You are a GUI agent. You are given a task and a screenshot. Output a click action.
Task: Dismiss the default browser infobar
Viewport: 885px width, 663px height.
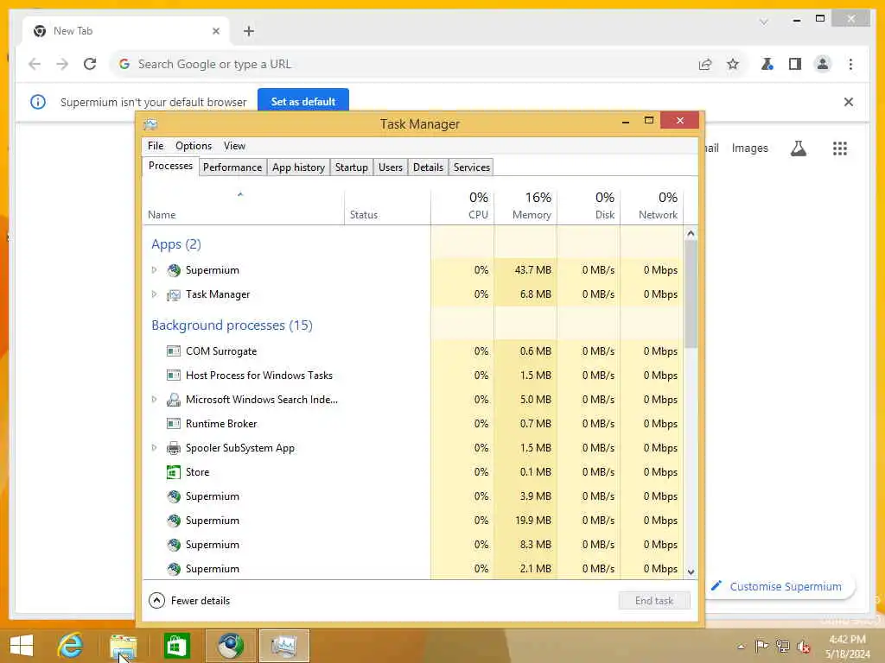coord(849,102)
